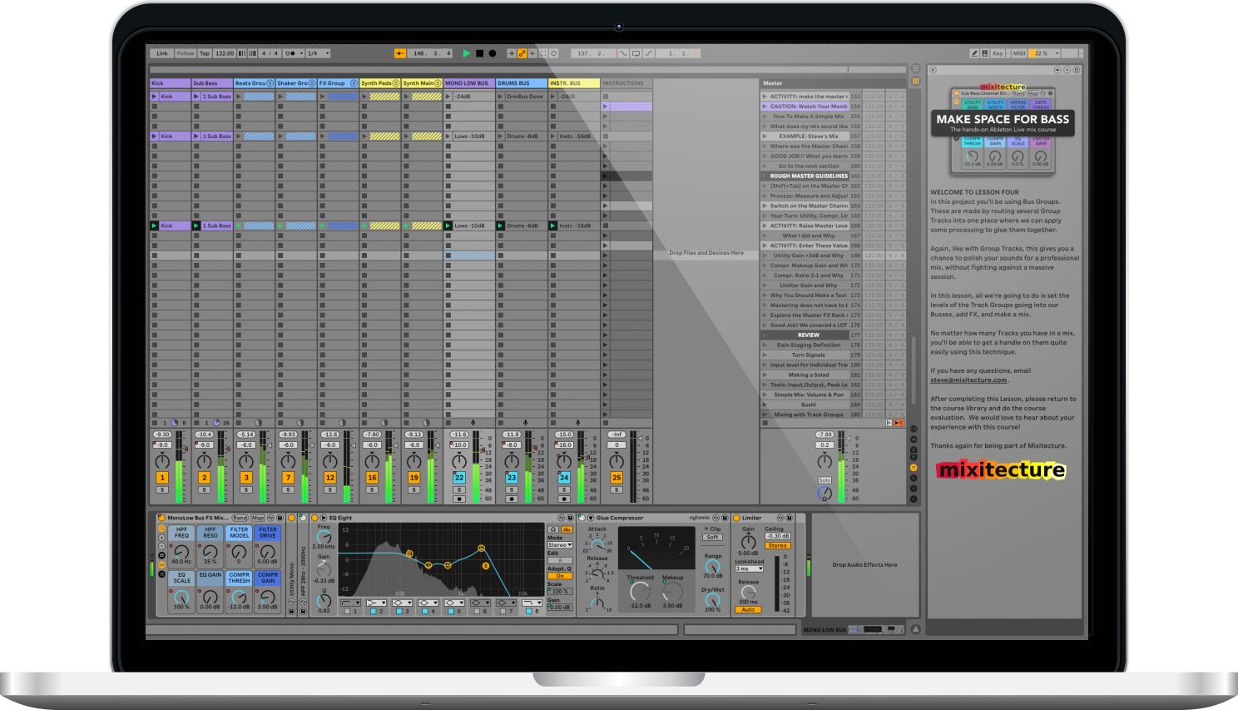Go forward in the Help View
Image resolution: width=1238 pixels, height=710 pixels.
click(x=1067, y=70)
